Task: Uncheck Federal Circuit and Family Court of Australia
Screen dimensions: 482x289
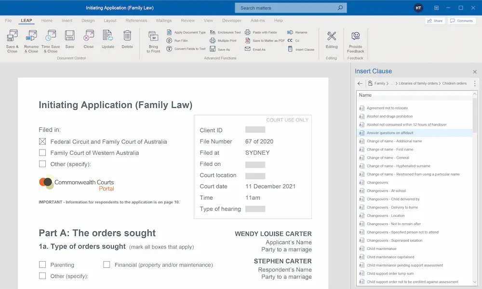Action: 42,142
